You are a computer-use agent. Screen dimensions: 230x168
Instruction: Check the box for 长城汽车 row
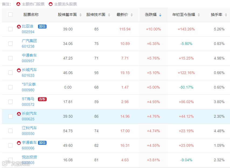coord(11,73)
